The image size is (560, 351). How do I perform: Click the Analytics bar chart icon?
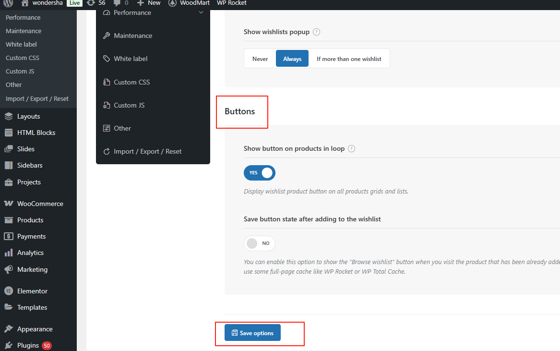8,253
